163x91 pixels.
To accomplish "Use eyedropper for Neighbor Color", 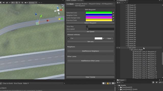I will [113, 15].
